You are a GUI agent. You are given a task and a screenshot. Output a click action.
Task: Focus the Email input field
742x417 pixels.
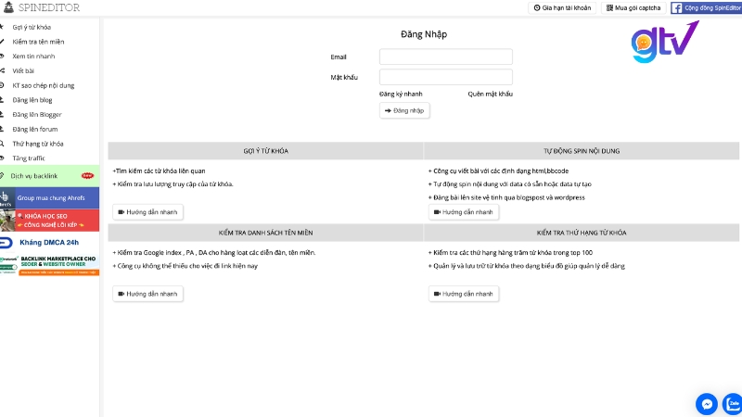tap(446, 57)
